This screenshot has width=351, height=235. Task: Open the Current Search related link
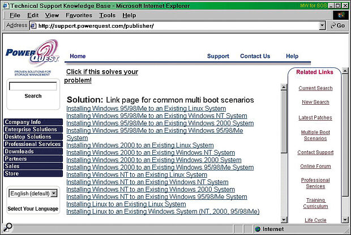(315, 88)
